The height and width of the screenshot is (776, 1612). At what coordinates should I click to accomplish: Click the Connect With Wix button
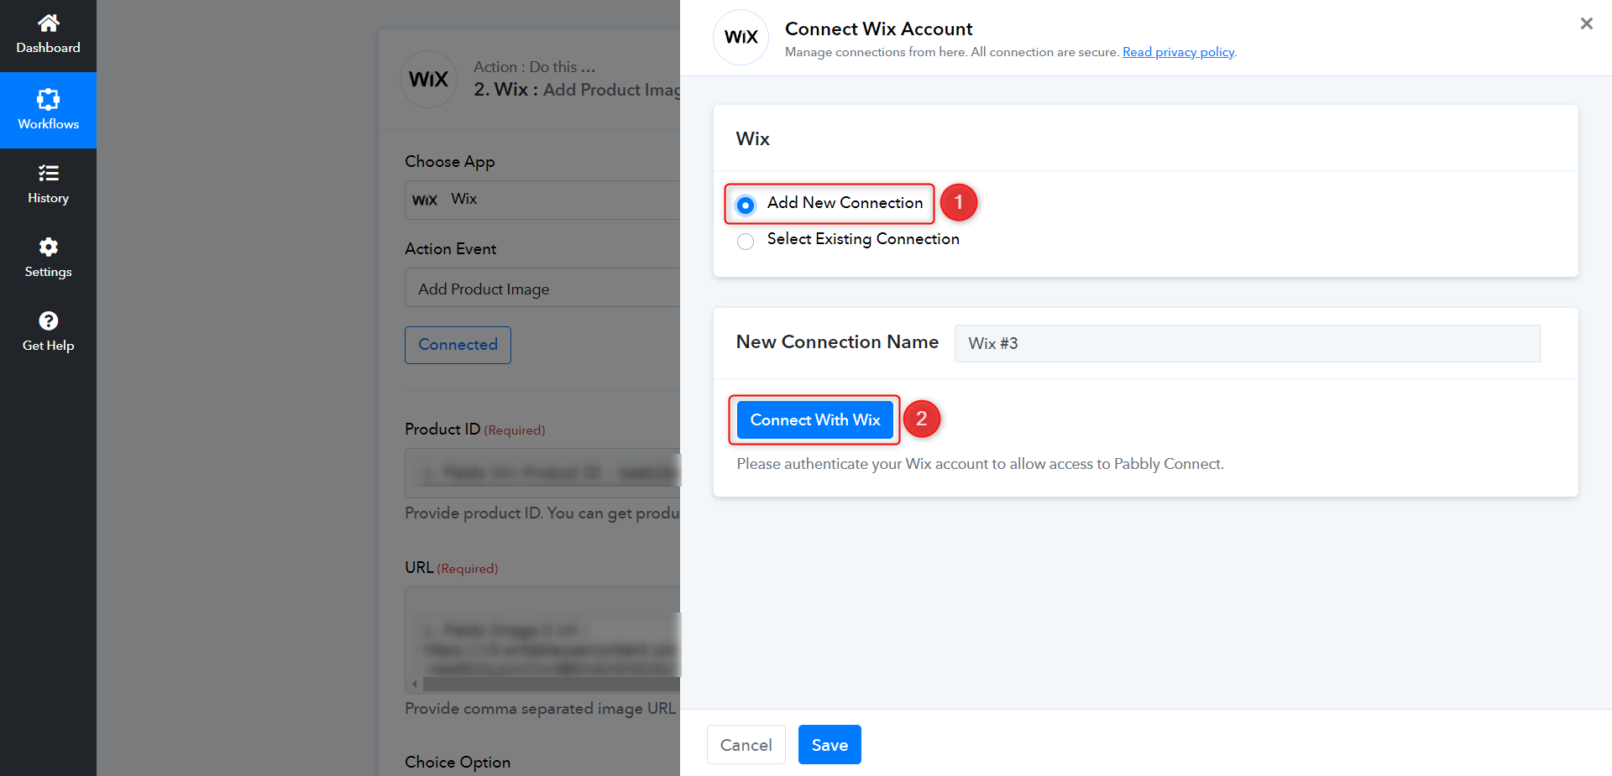(814, 419)
